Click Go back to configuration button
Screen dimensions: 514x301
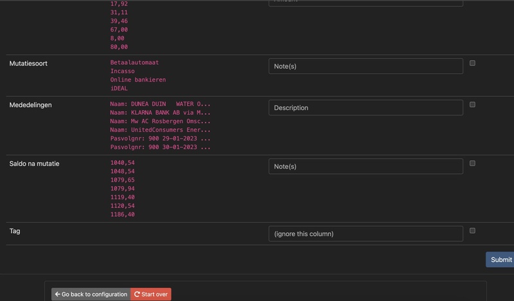[91, 294]
